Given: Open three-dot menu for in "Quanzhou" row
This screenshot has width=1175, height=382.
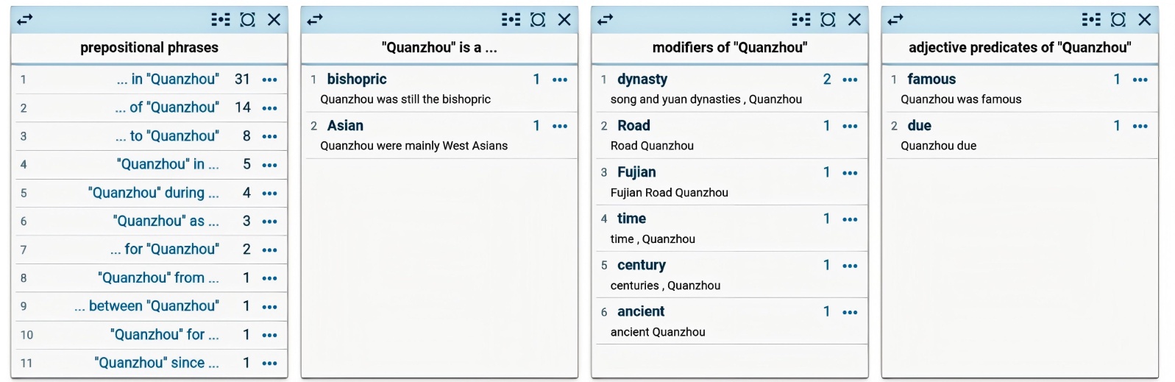Looking at the screenshot, I should 270,79.
